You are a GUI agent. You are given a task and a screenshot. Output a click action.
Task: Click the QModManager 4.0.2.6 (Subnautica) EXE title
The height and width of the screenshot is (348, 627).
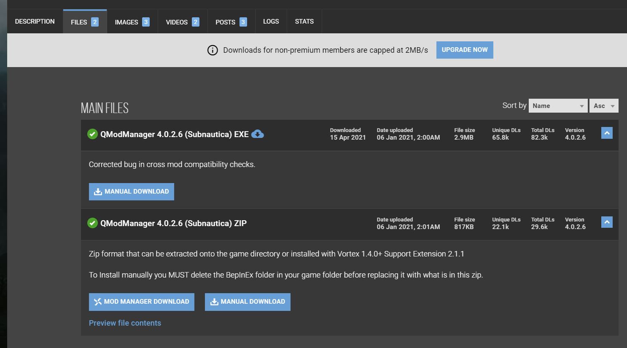175,135
